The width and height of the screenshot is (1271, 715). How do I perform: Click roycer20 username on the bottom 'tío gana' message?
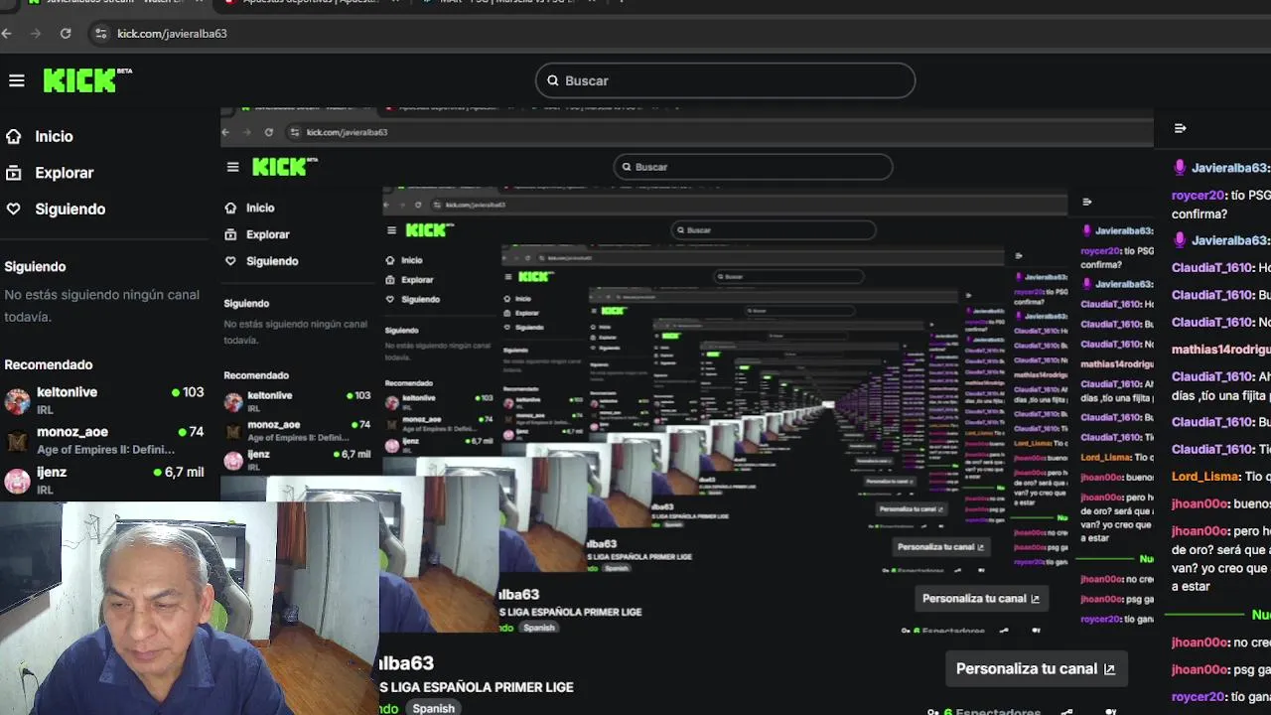(x=1198, y=697)
